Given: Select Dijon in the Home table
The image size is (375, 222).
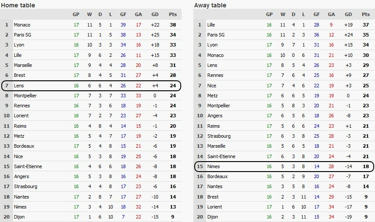Looking at the screenshot, I should [x=19, y=217].
